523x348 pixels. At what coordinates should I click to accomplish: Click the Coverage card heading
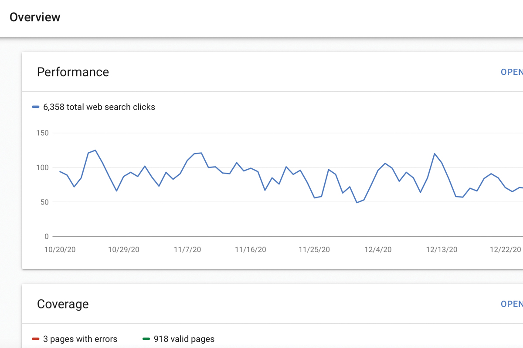click(63, 304)
